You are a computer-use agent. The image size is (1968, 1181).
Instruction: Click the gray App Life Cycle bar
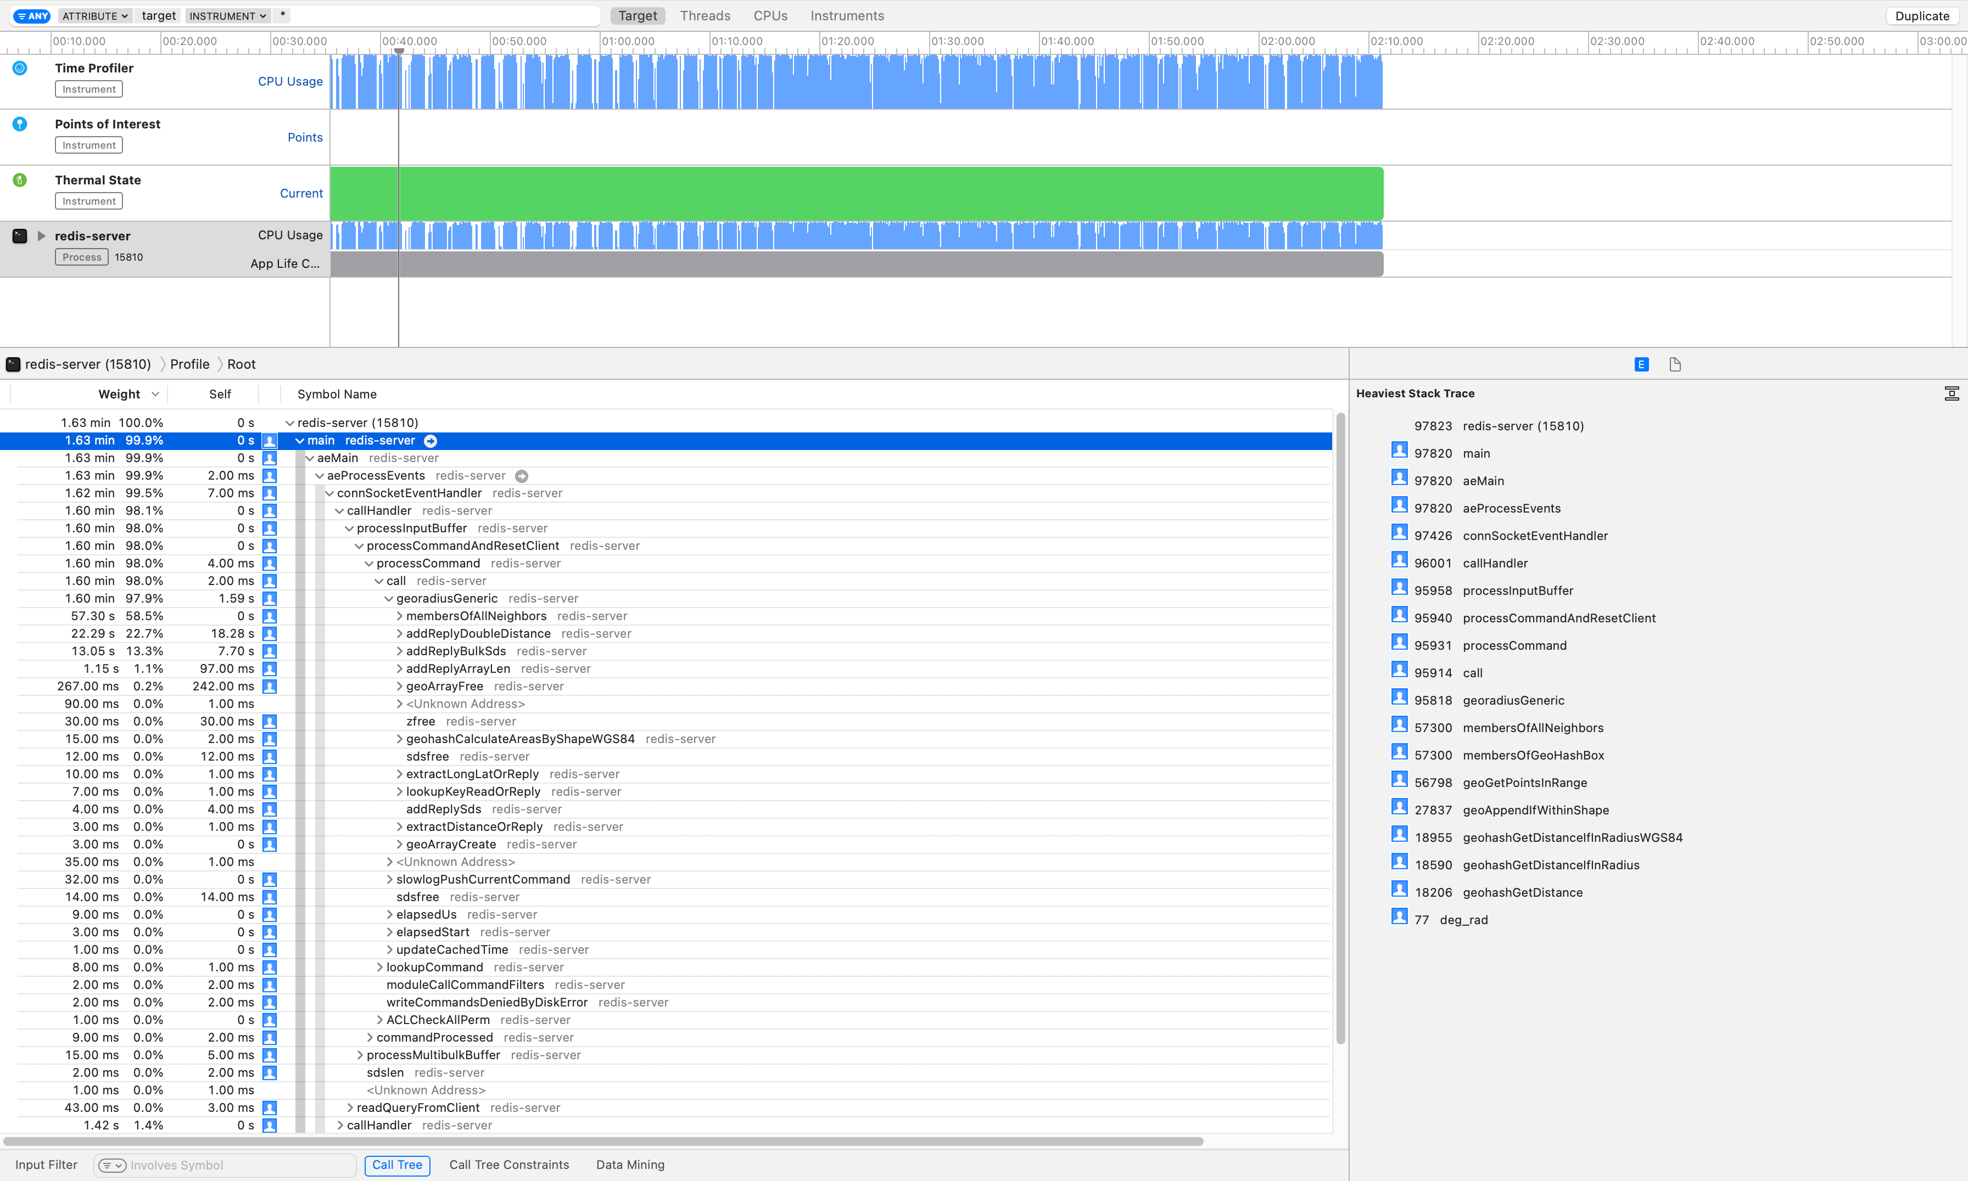pos(857,264)
